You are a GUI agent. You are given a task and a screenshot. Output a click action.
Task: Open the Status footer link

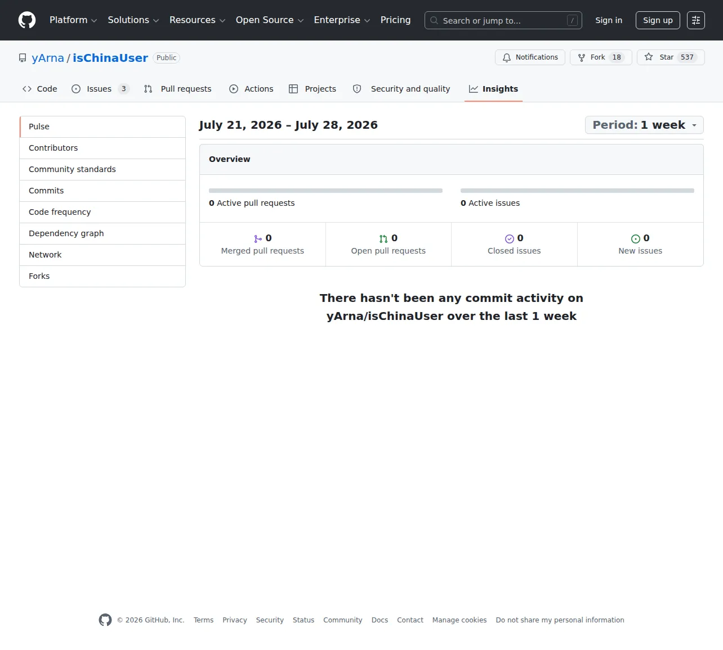(x=304, y=620)
